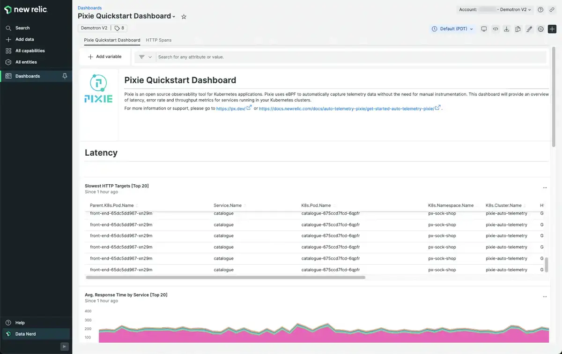The height and width of the screenshot is (354, 562).
Task: Open the filter type dropdown beside search bar
Action: point(146,57)
